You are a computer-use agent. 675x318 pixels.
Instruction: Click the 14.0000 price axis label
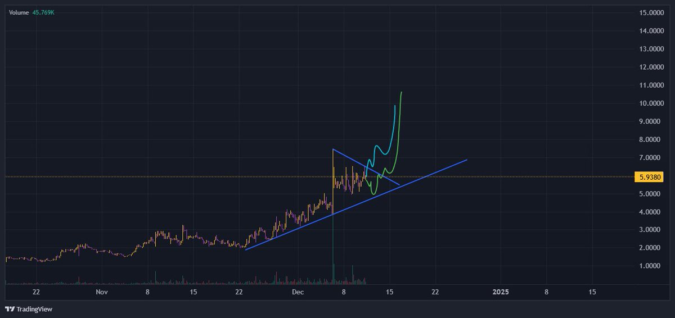(x=651, y=30)
